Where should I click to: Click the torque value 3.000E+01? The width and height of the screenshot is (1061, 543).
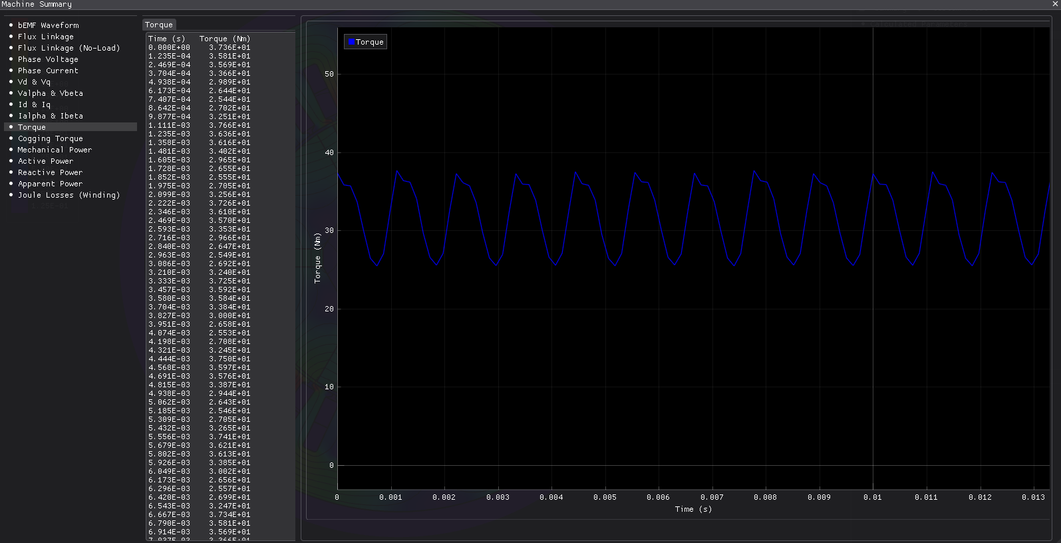pyautogui.click(x=229, y=315)
